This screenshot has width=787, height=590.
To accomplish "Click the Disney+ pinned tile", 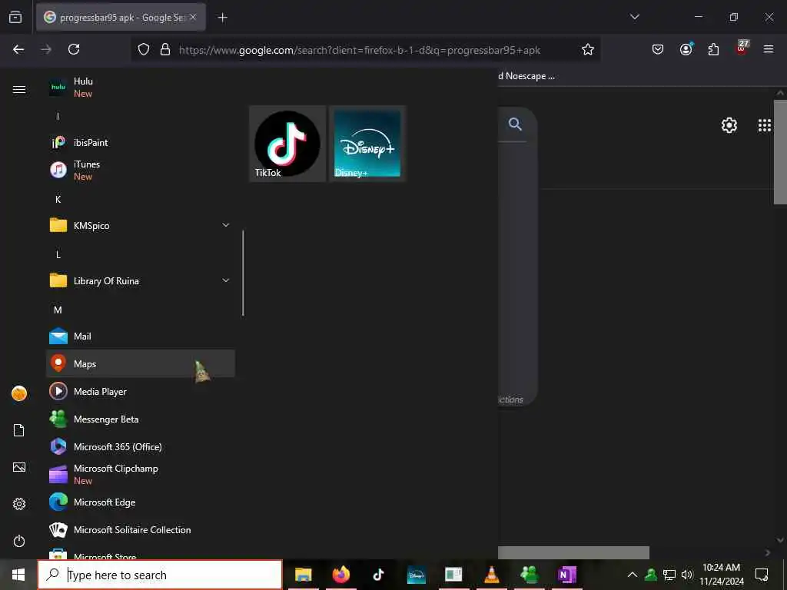I will pyautogui.click(x=367, y=144).
